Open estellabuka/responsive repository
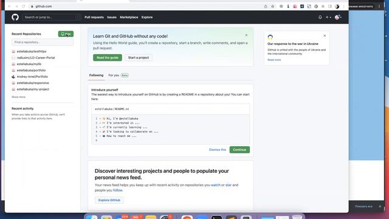 pyautogui.click(x=33, y=83)
